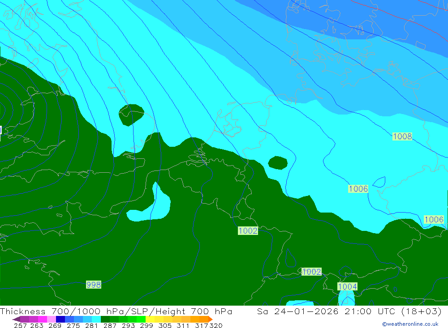The image size is (448, 328).
Task: Click the legend value 257
Action: 20,325
